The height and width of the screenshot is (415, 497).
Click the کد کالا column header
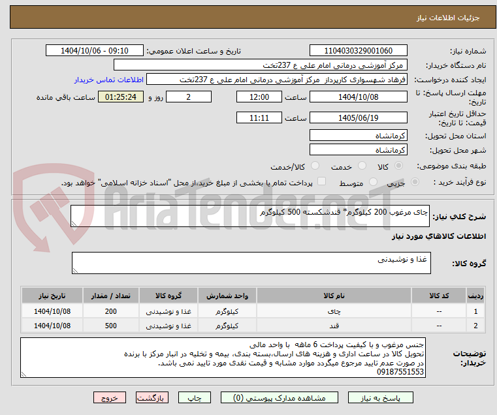439,296
